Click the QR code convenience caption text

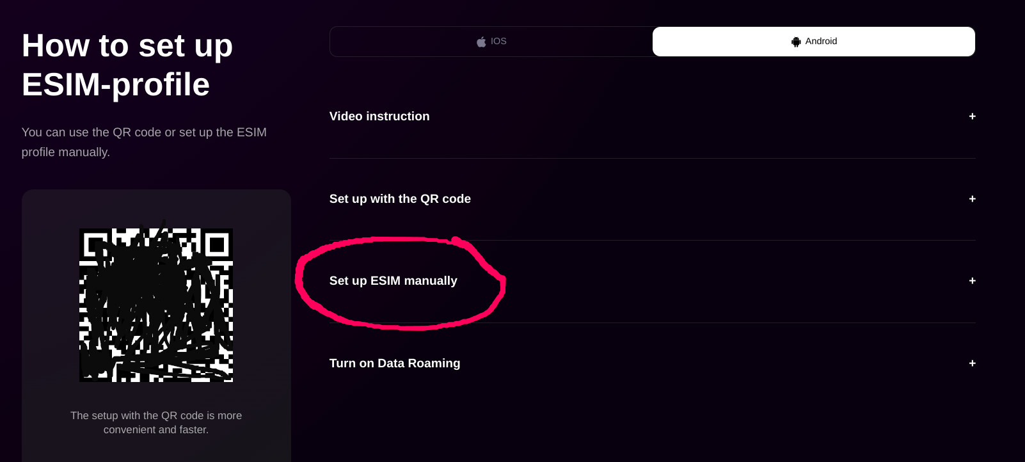coord(156,423)
